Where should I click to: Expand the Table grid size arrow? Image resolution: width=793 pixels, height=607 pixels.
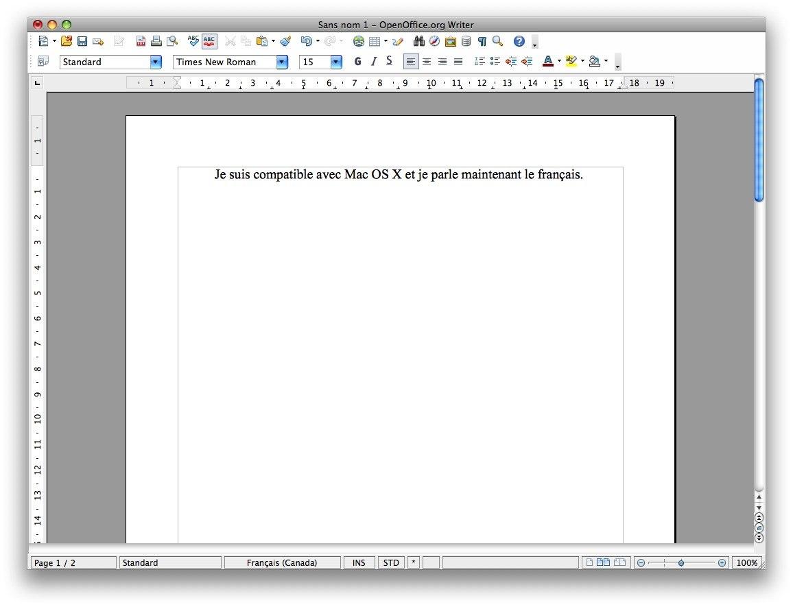pyautogui.click(x=386, y=41)
